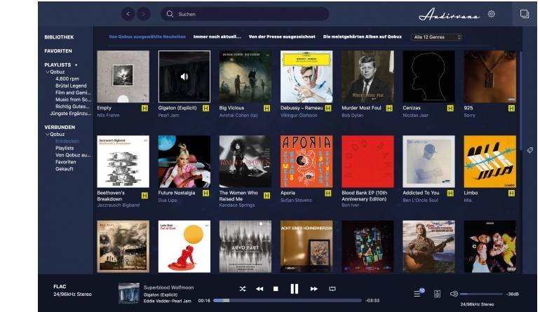The width and height of the screenshot is (540, 312).
Task: Open the Brütal Legend playlist
Action: [x=71, y=86]
